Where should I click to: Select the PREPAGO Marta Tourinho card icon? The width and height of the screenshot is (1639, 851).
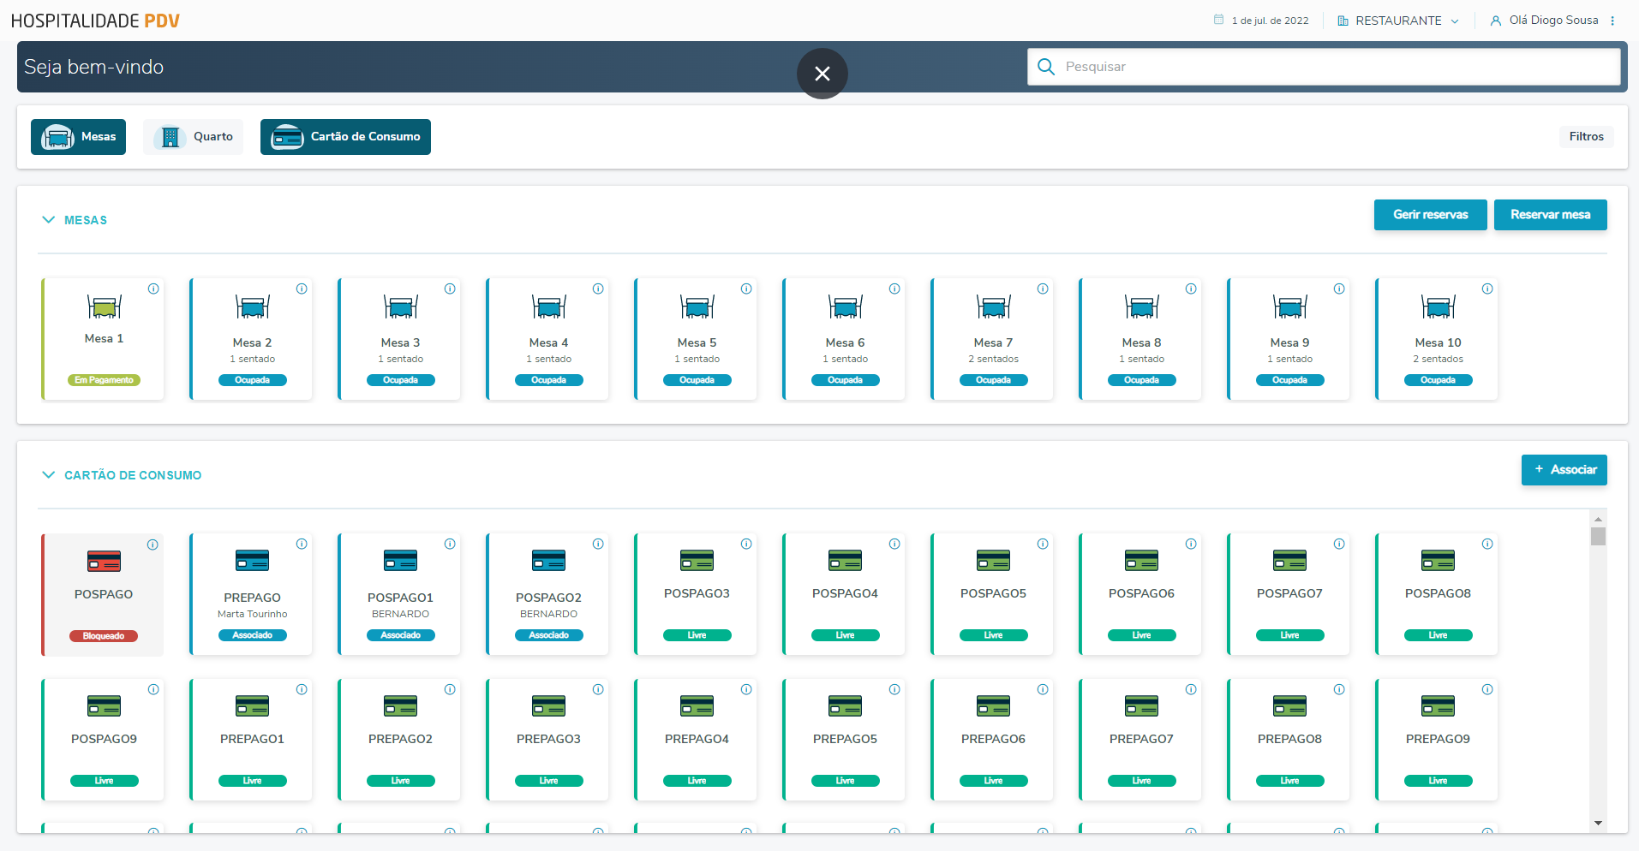point(252,561)
